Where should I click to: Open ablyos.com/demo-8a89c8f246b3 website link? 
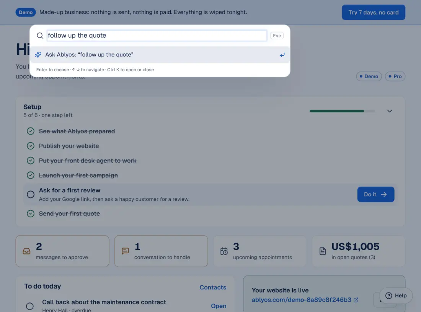pos(302,300)
